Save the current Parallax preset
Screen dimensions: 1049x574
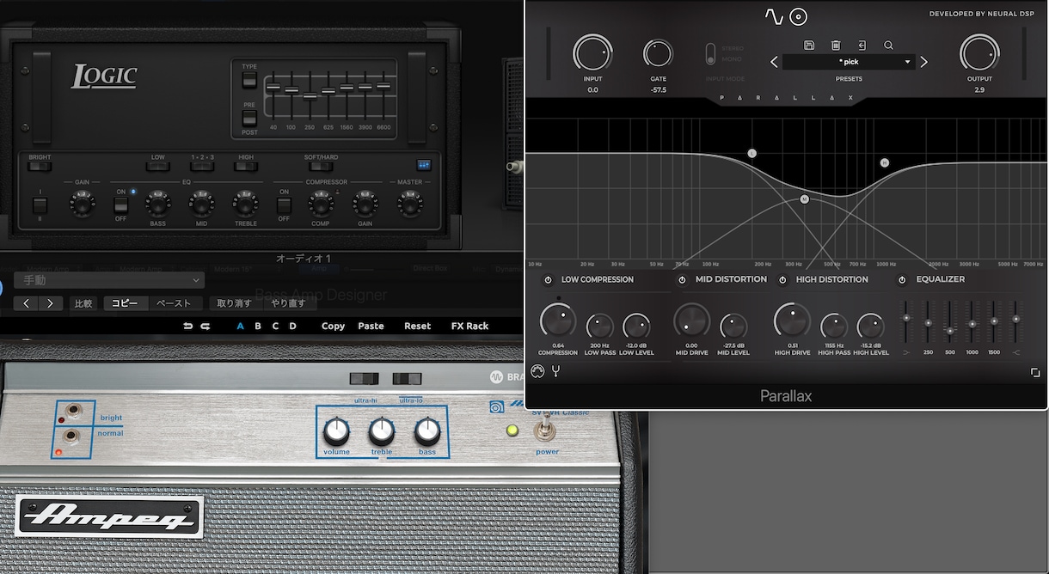coord(809,46)
